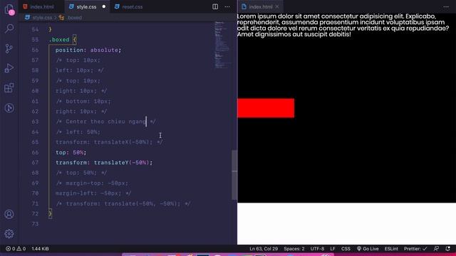Click 'transform: translateX(-50%);' comment line
456x256 pixels.
click(109, 142)
